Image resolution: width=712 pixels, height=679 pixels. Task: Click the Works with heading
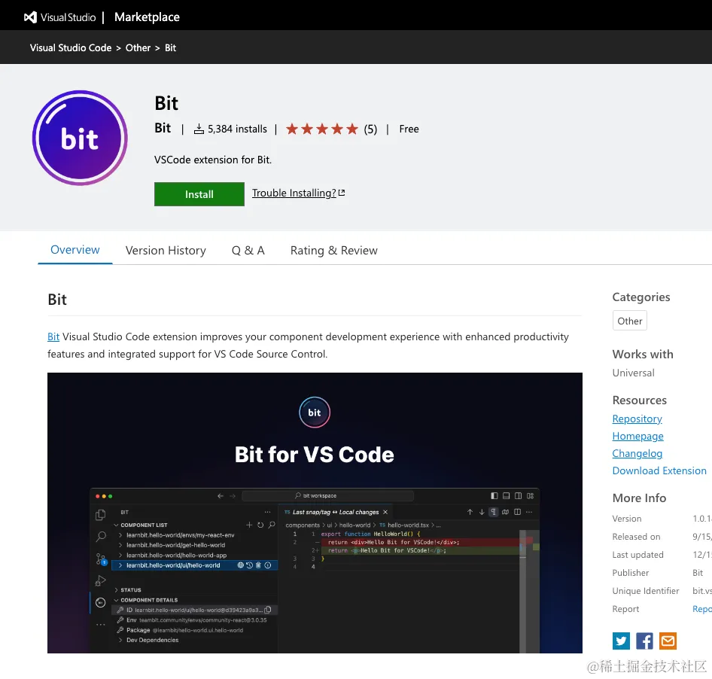pyautogui.click(x=643, y=355)
